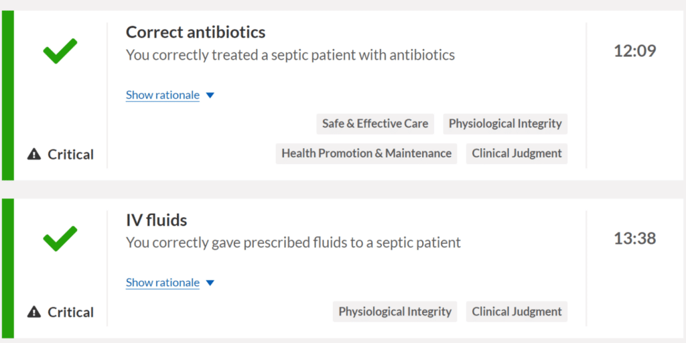
Task: Expand rationale arrow under Correct antibiotics
Action: (x=210, y=95)
